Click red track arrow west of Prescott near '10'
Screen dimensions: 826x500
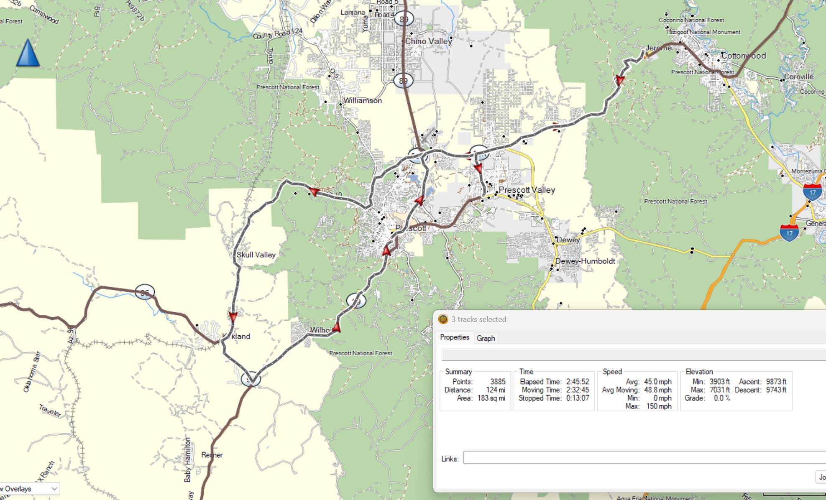point(314,192)
